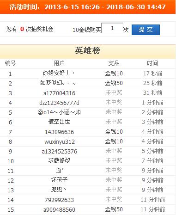176x215 pixels.
Task: Click the 金钱50 prize in row 15
Action: click(x=114, y=209)
